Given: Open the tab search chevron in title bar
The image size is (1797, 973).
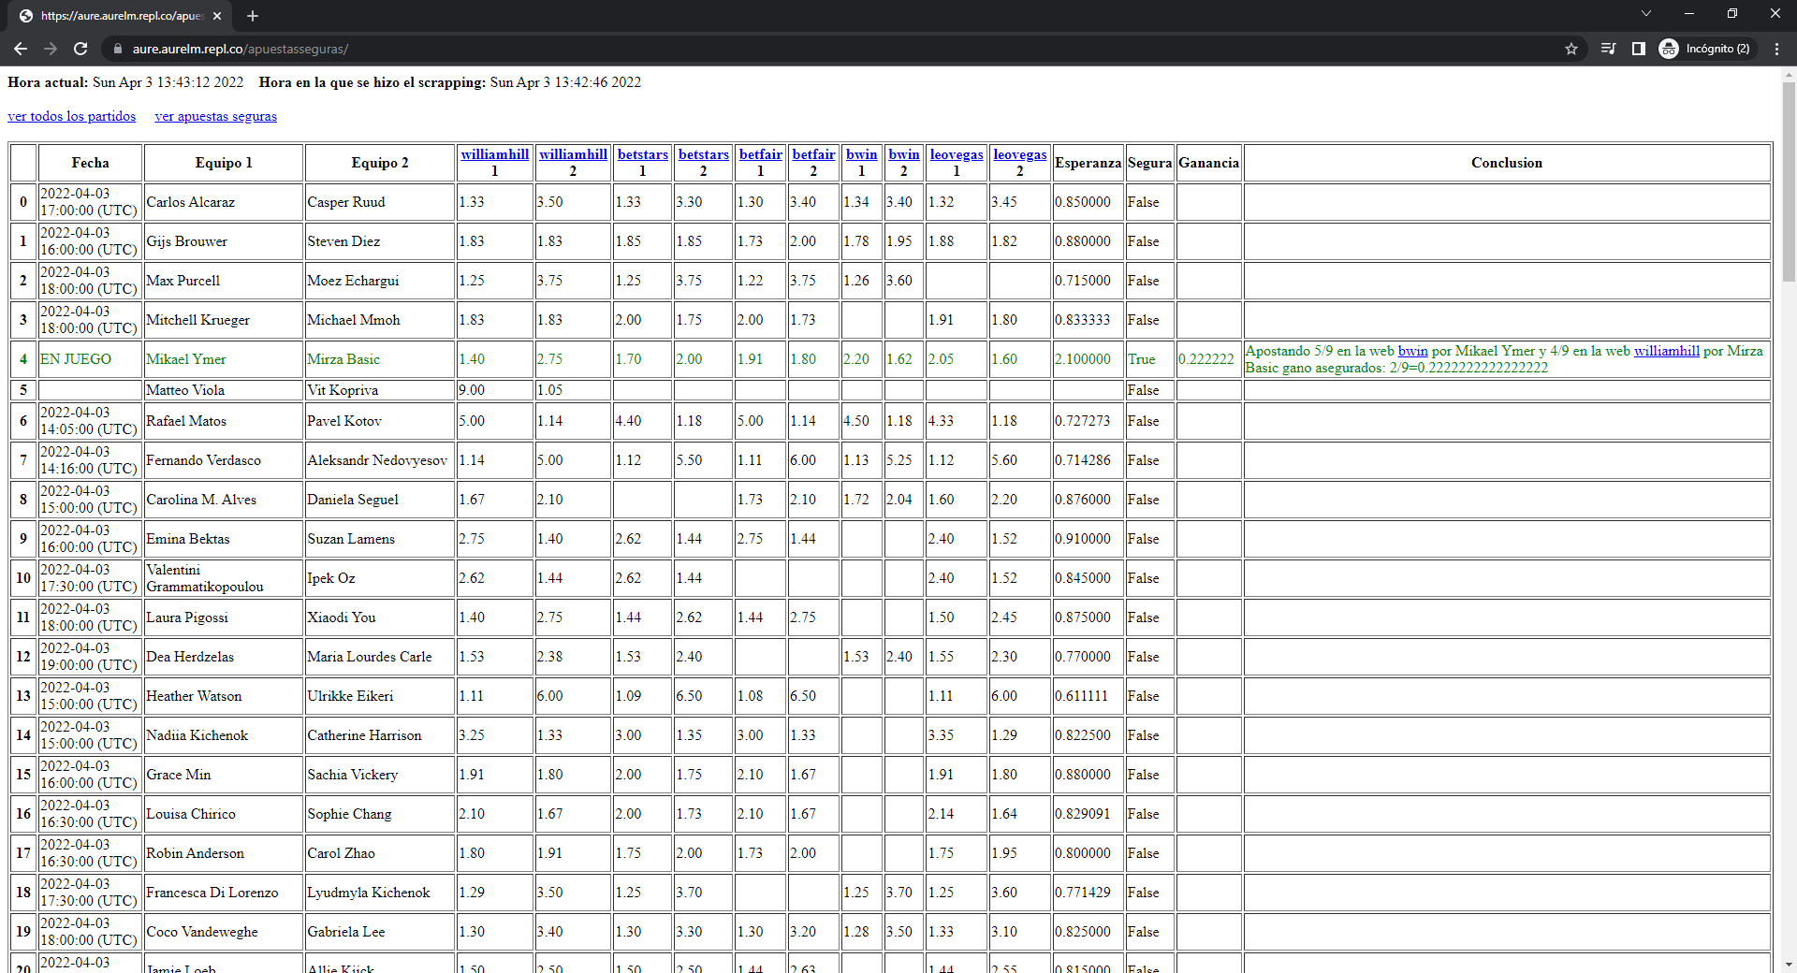Looking at the screenshot, I should point(1645,13).
